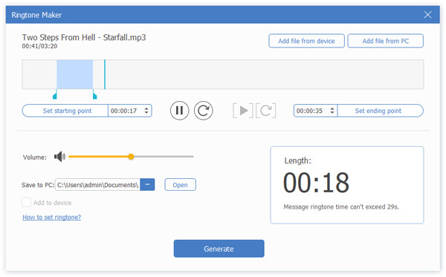
Task: Click the length value 00:18
Action: pos(316,183)
